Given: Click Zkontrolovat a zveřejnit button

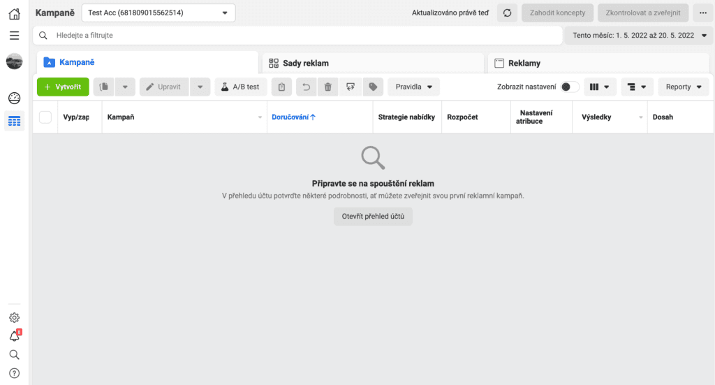Looking at the screenshot, I should point(643,13).
